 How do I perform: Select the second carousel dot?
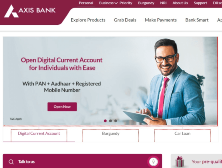(x=110, y=121)
